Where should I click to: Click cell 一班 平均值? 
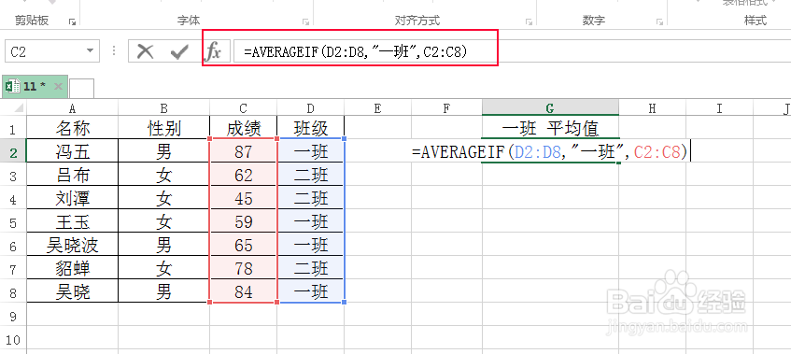[550, 129]
